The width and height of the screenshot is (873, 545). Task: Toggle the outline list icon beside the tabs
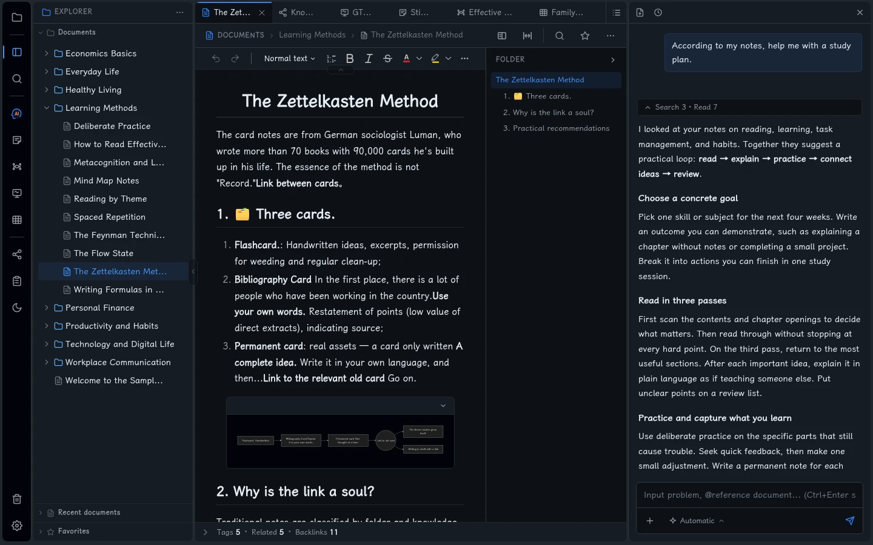click(617, 13)
